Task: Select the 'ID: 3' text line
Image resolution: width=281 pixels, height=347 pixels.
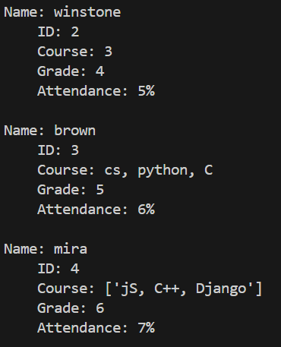Action: pos(58,150)
